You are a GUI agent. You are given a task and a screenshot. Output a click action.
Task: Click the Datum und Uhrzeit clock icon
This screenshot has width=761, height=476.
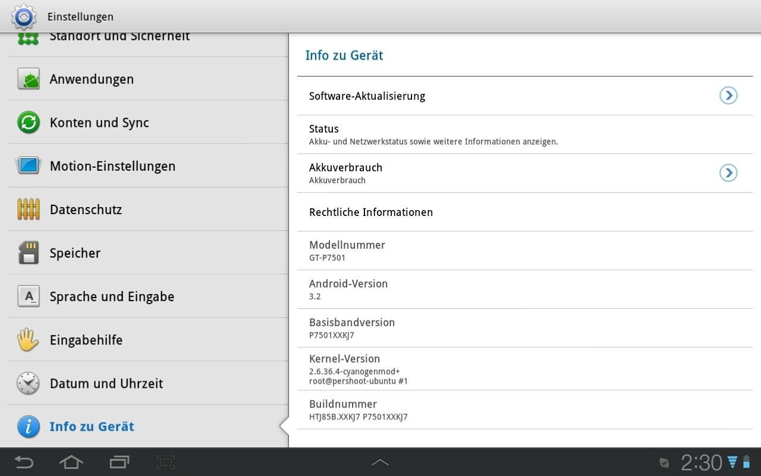(x=28, y=383)
